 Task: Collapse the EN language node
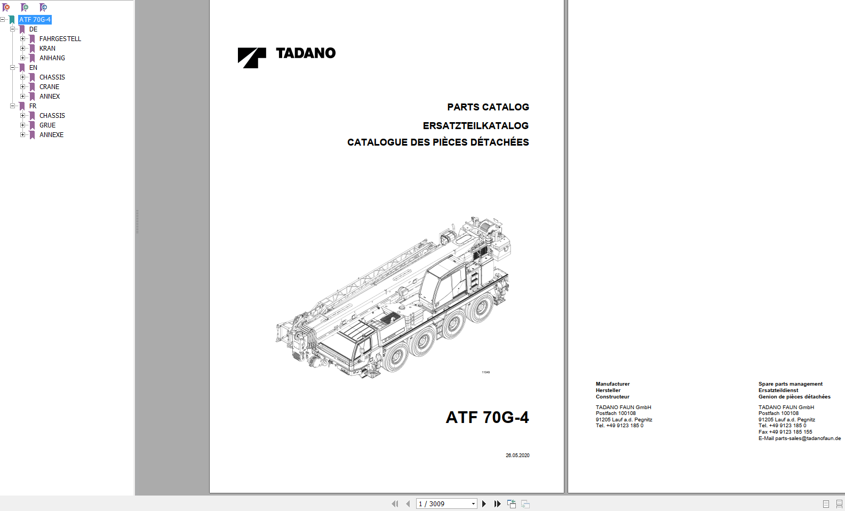click(13, 68)
